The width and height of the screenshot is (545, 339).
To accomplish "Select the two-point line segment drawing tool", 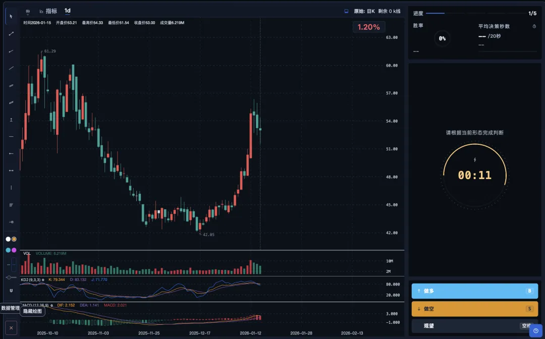I will (11, 34).
